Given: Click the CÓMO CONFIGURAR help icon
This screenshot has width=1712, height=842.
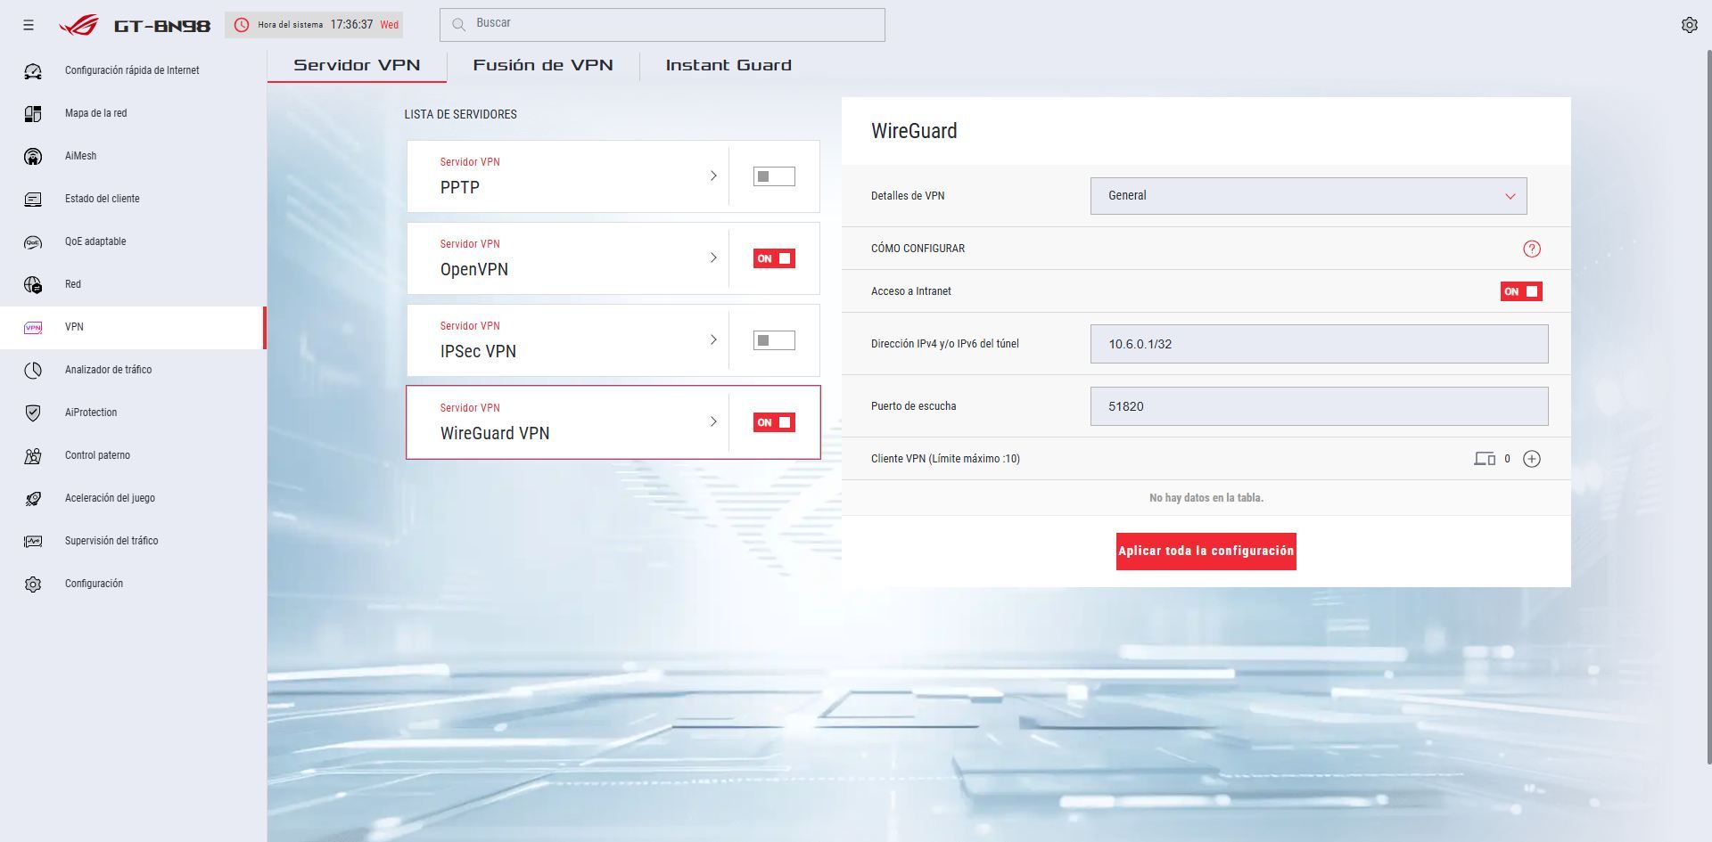Looking at the screenshot, I should (x=1531, y=249).
